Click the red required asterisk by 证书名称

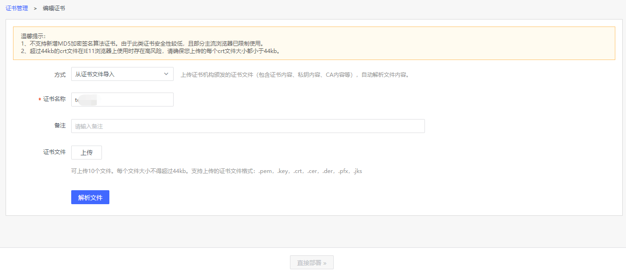pos(40,100)
